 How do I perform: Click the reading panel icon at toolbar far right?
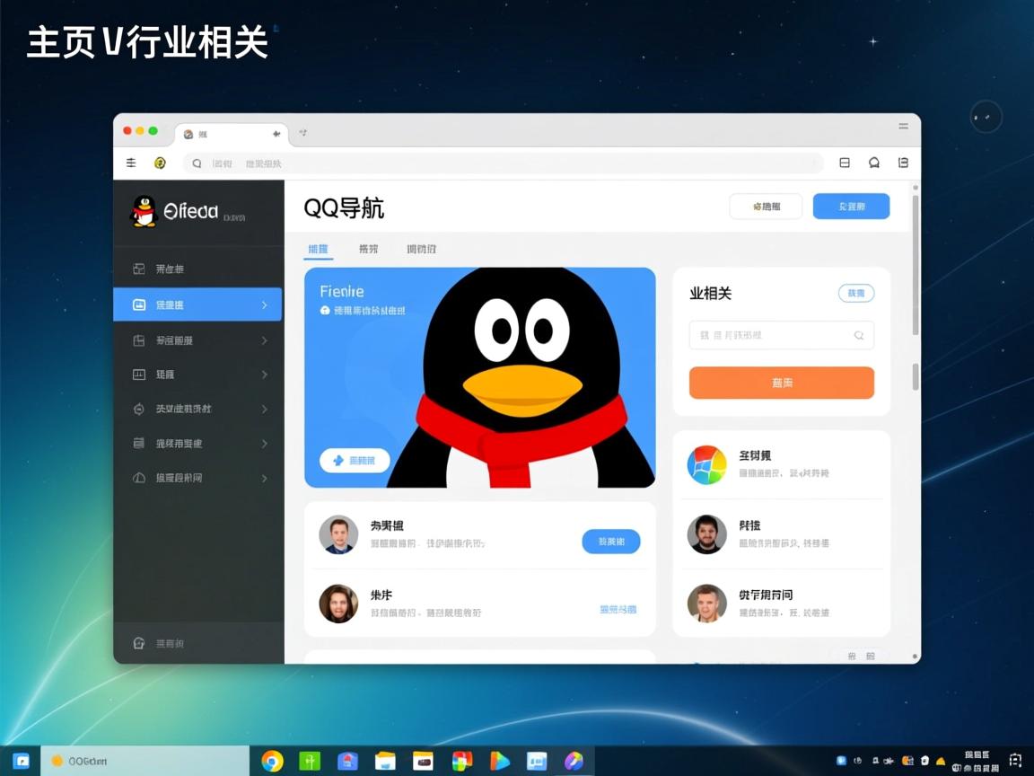coord(903,163)
